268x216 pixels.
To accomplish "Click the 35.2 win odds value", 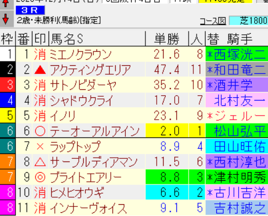I will click(167, 85).
